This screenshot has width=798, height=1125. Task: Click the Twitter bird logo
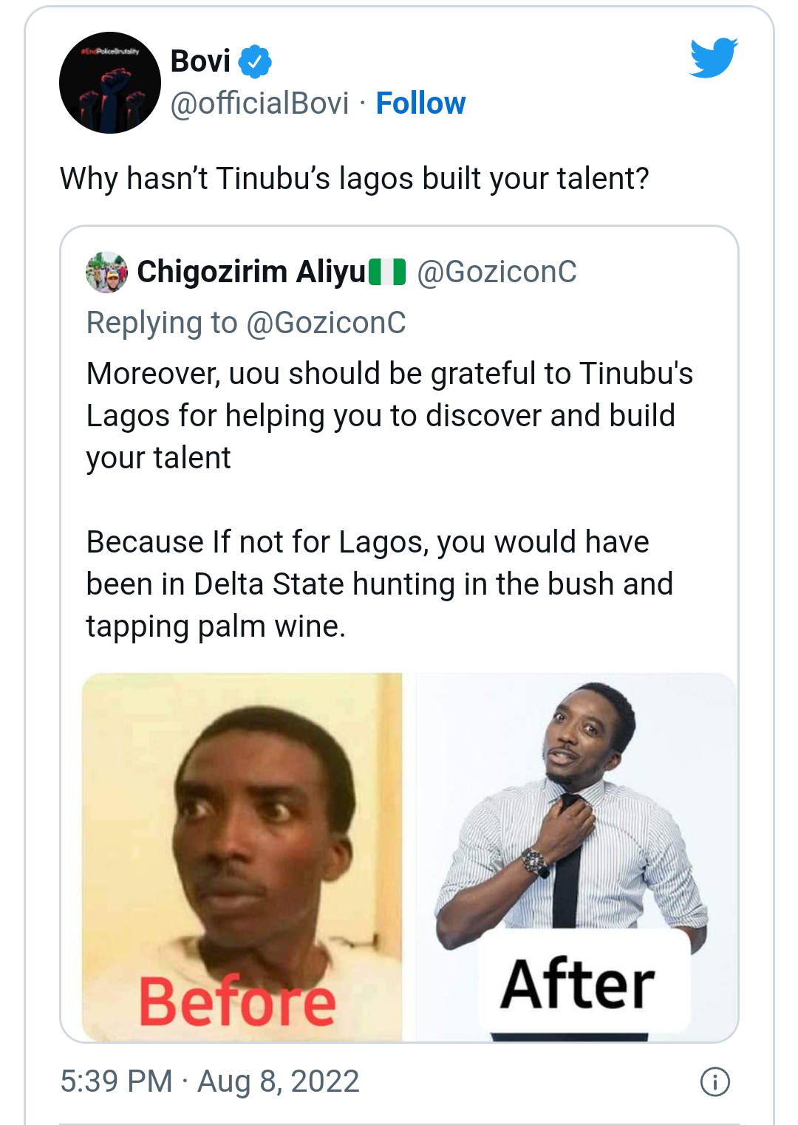[x=714, y=58]
